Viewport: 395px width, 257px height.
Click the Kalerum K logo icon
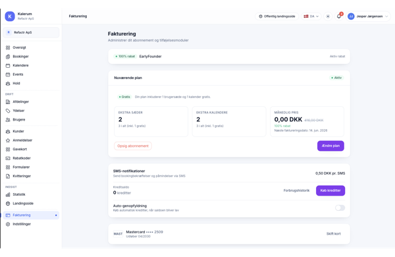click(x=10, y=16)
